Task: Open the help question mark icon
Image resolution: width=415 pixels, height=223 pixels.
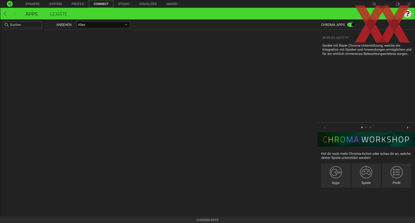Action: click(408, 14)
